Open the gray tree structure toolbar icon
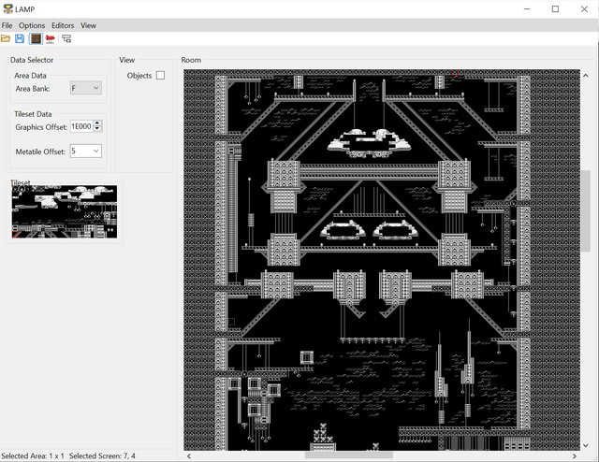Image resolution: width=599 pixels, height=462 pixels. tap(66, 38)
